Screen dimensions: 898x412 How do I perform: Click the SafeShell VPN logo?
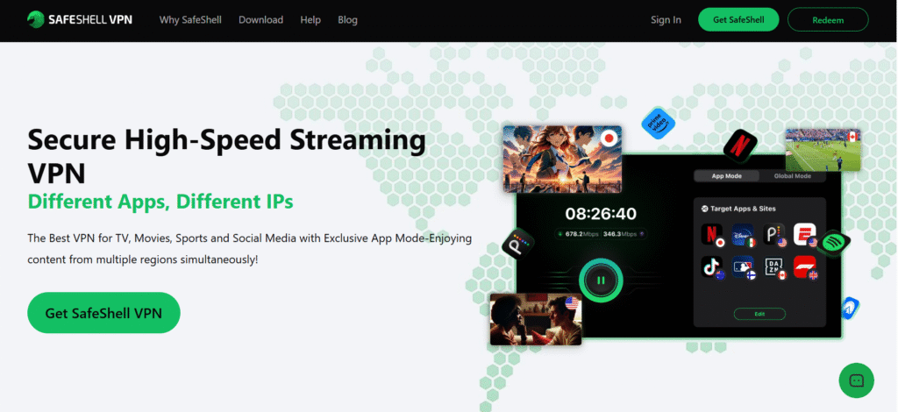80,19
